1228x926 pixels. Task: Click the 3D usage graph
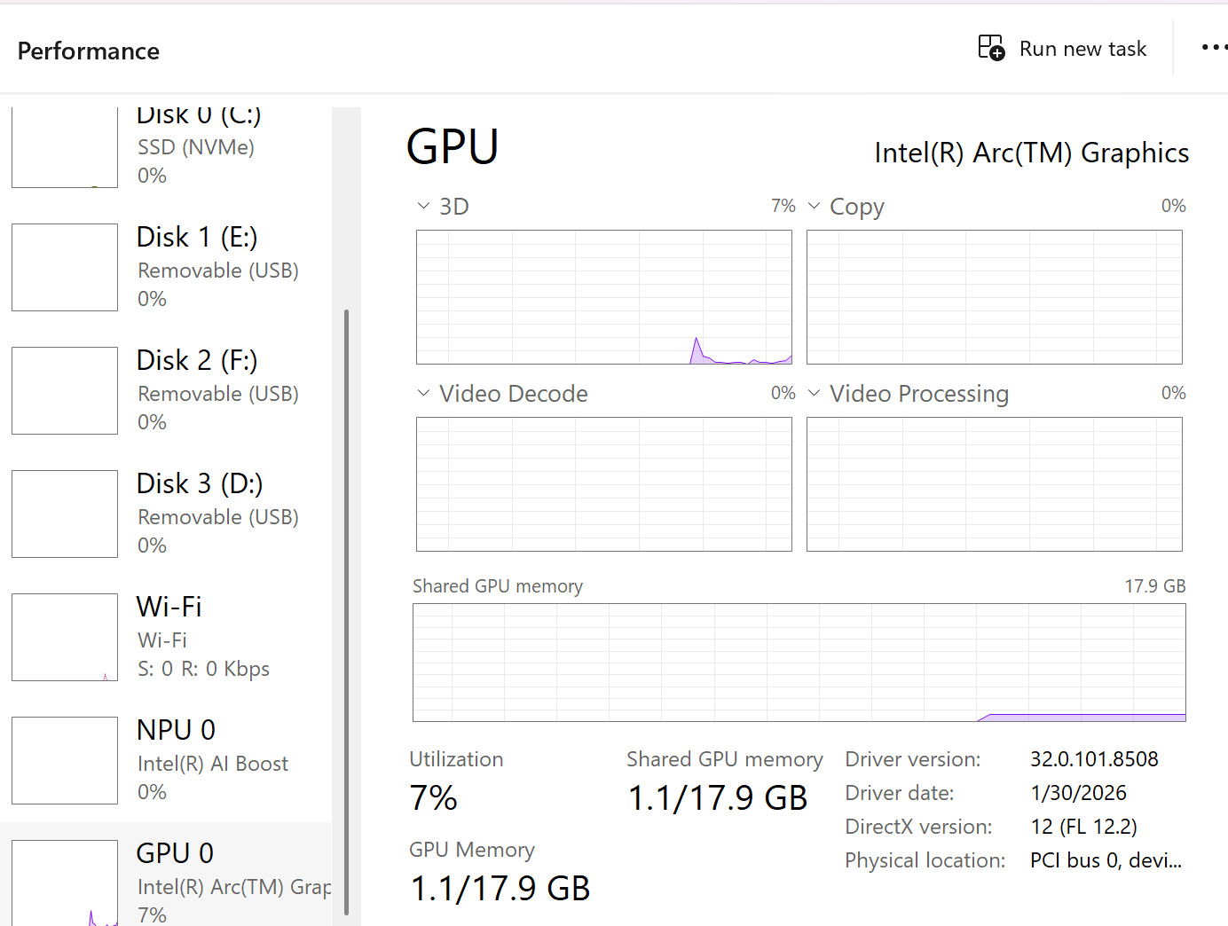pyautogui.click(x=604, y=297)
